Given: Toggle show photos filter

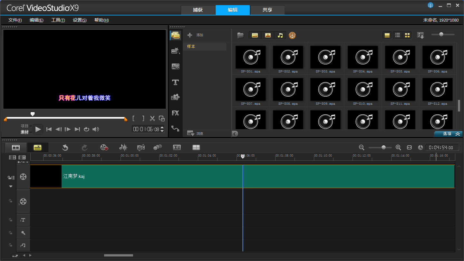Looking at the screenshot, I should [268, 35].
